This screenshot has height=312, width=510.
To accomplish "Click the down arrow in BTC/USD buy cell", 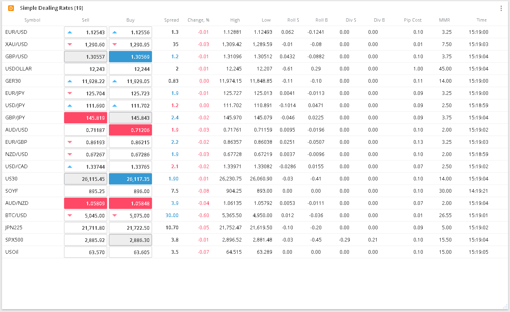I will (x=115, y=215).
